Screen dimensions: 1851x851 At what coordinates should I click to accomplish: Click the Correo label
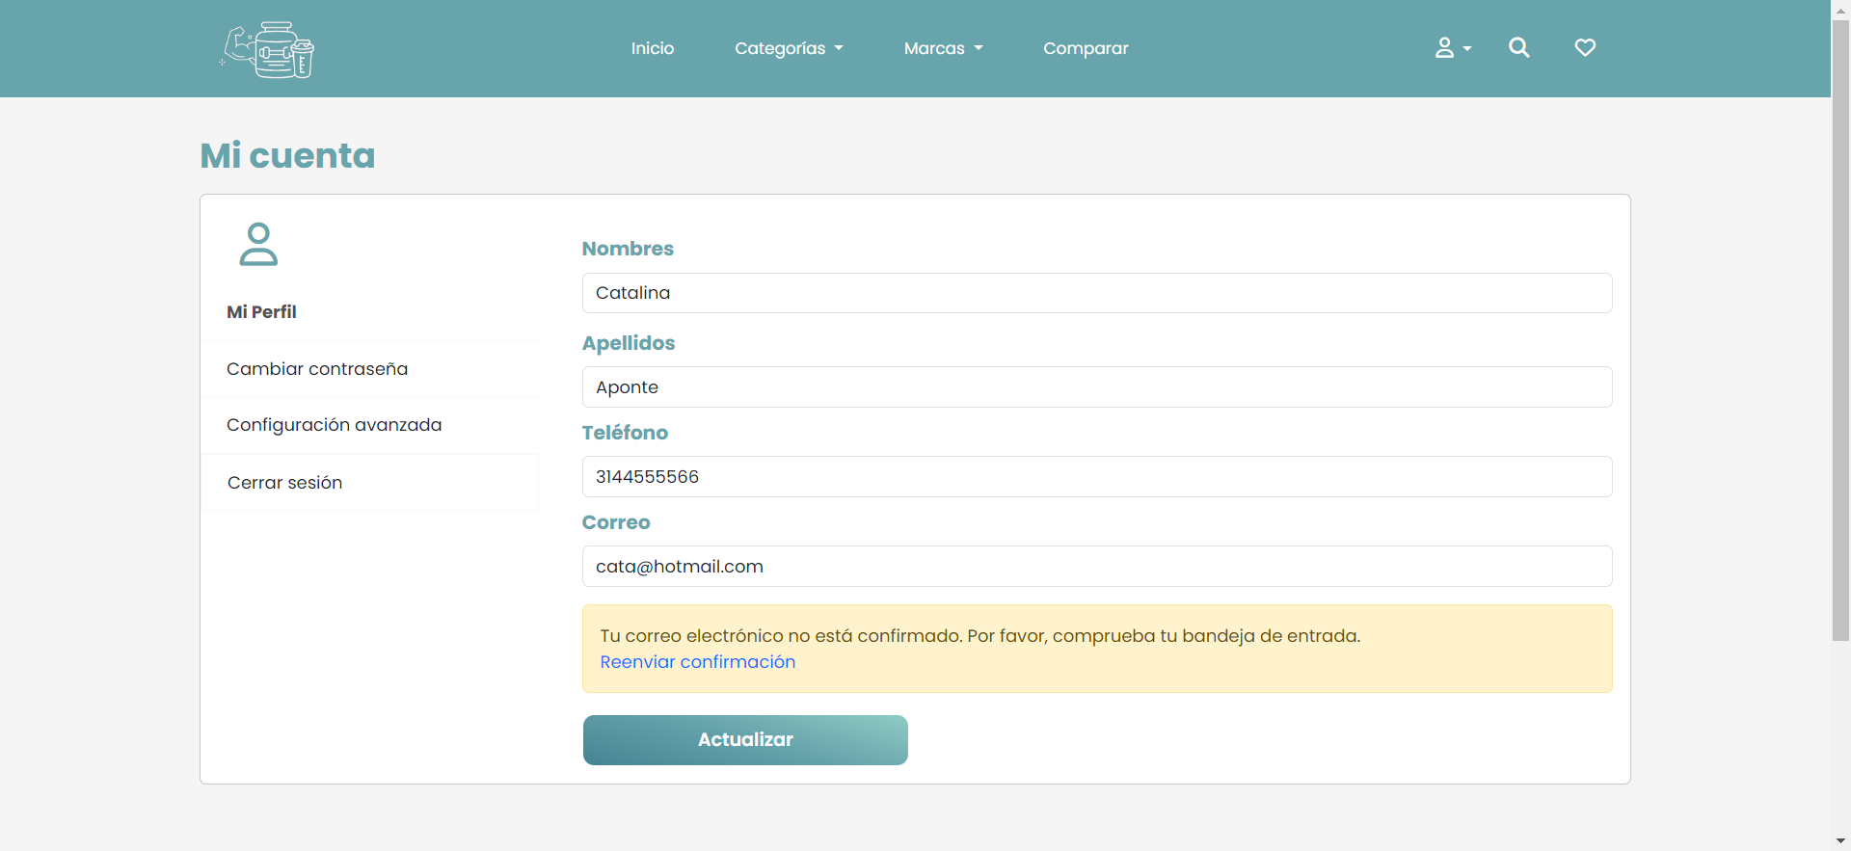[x=616, y=522]
